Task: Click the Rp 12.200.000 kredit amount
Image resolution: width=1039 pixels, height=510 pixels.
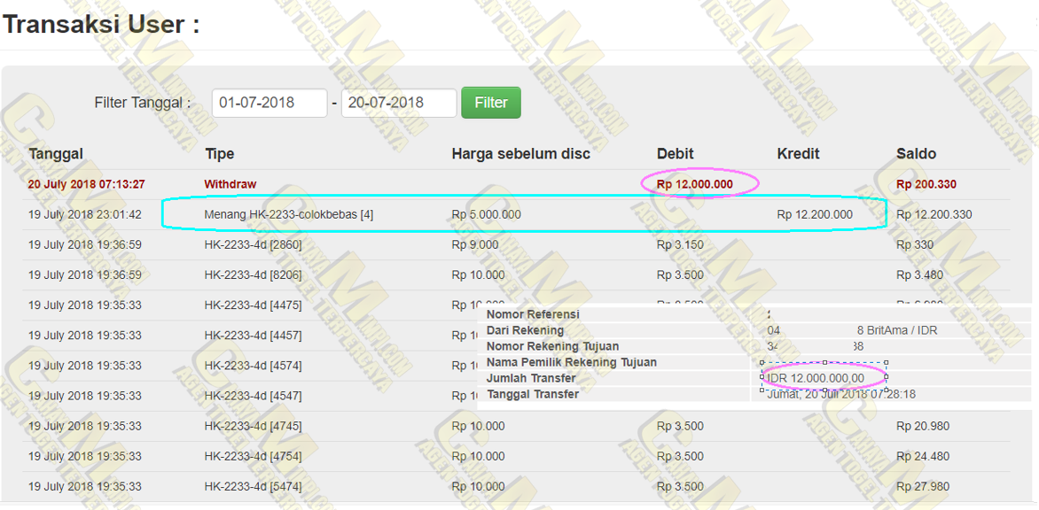Action: (815, 214)
